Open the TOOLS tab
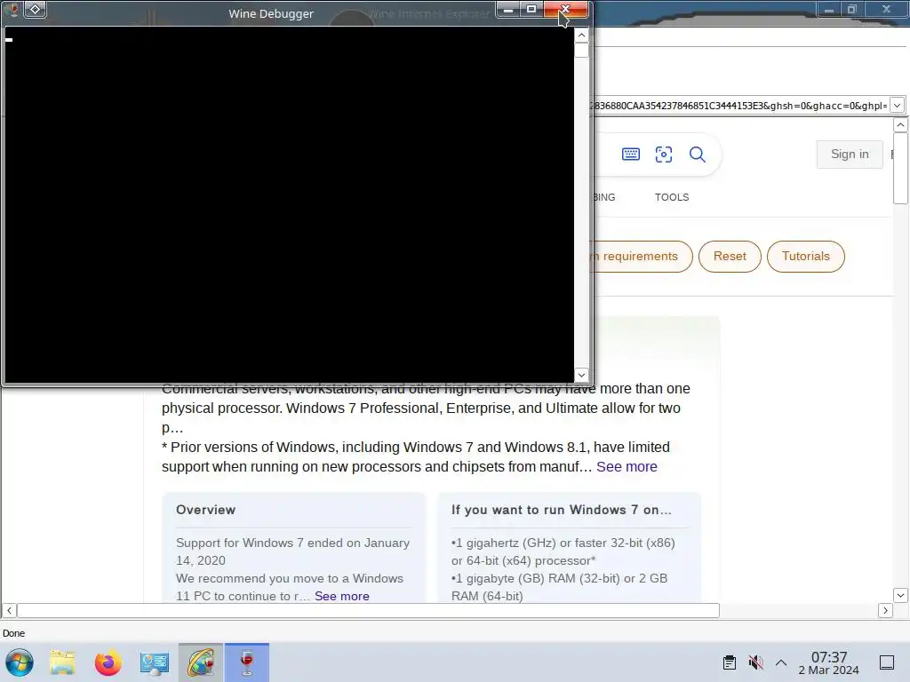Viewport: 910px width, 682px height. coord(672,197)
